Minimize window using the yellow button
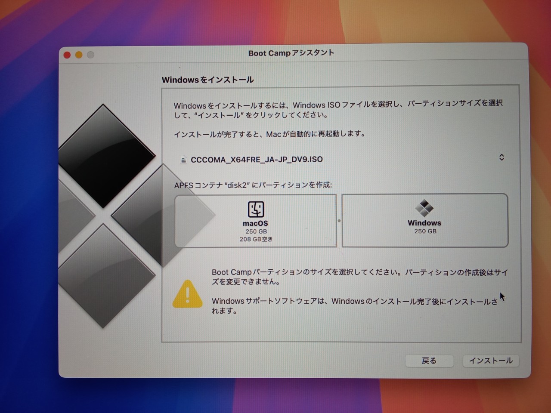 pyautogui.click(x=79, y=55)
